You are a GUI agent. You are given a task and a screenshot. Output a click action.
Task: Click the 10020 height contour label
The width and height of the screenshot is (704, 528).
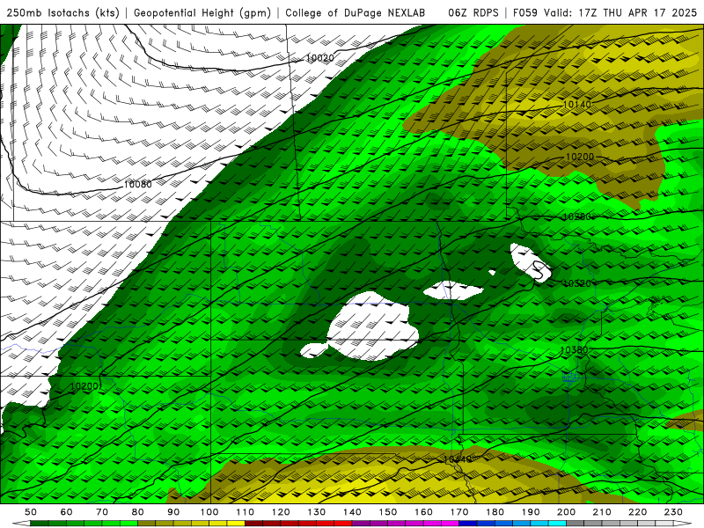coord(320,58)
